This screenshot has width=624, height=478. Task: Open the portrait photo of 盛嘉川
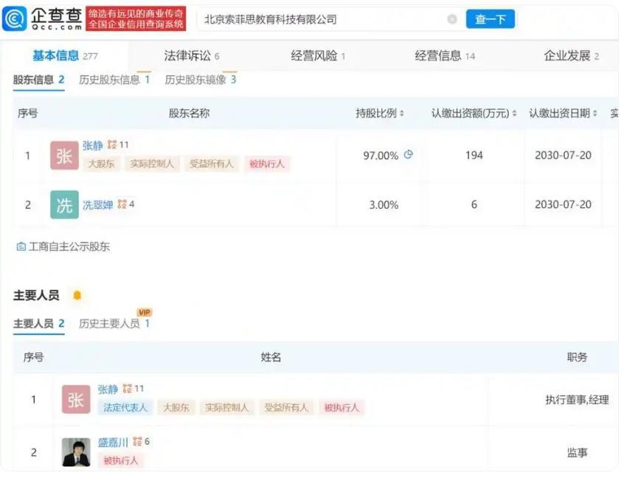(76, 452)
